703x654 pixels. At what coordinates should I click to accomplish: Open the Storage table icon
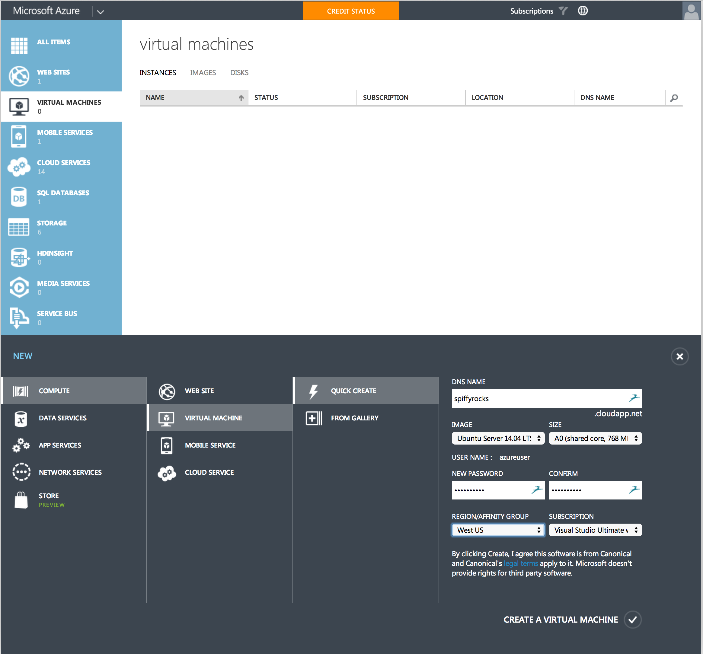coord(19,227)
